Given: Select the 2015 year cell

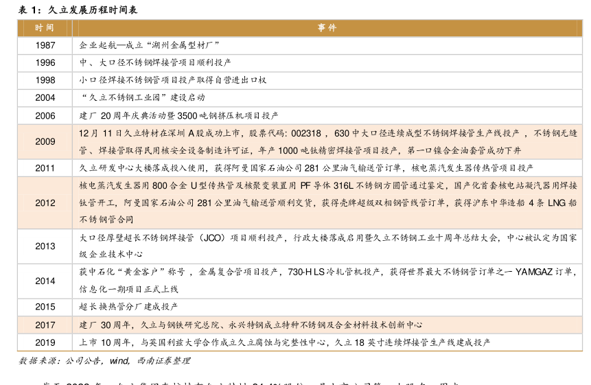Looking at the screenshot, I should [45, 307].
